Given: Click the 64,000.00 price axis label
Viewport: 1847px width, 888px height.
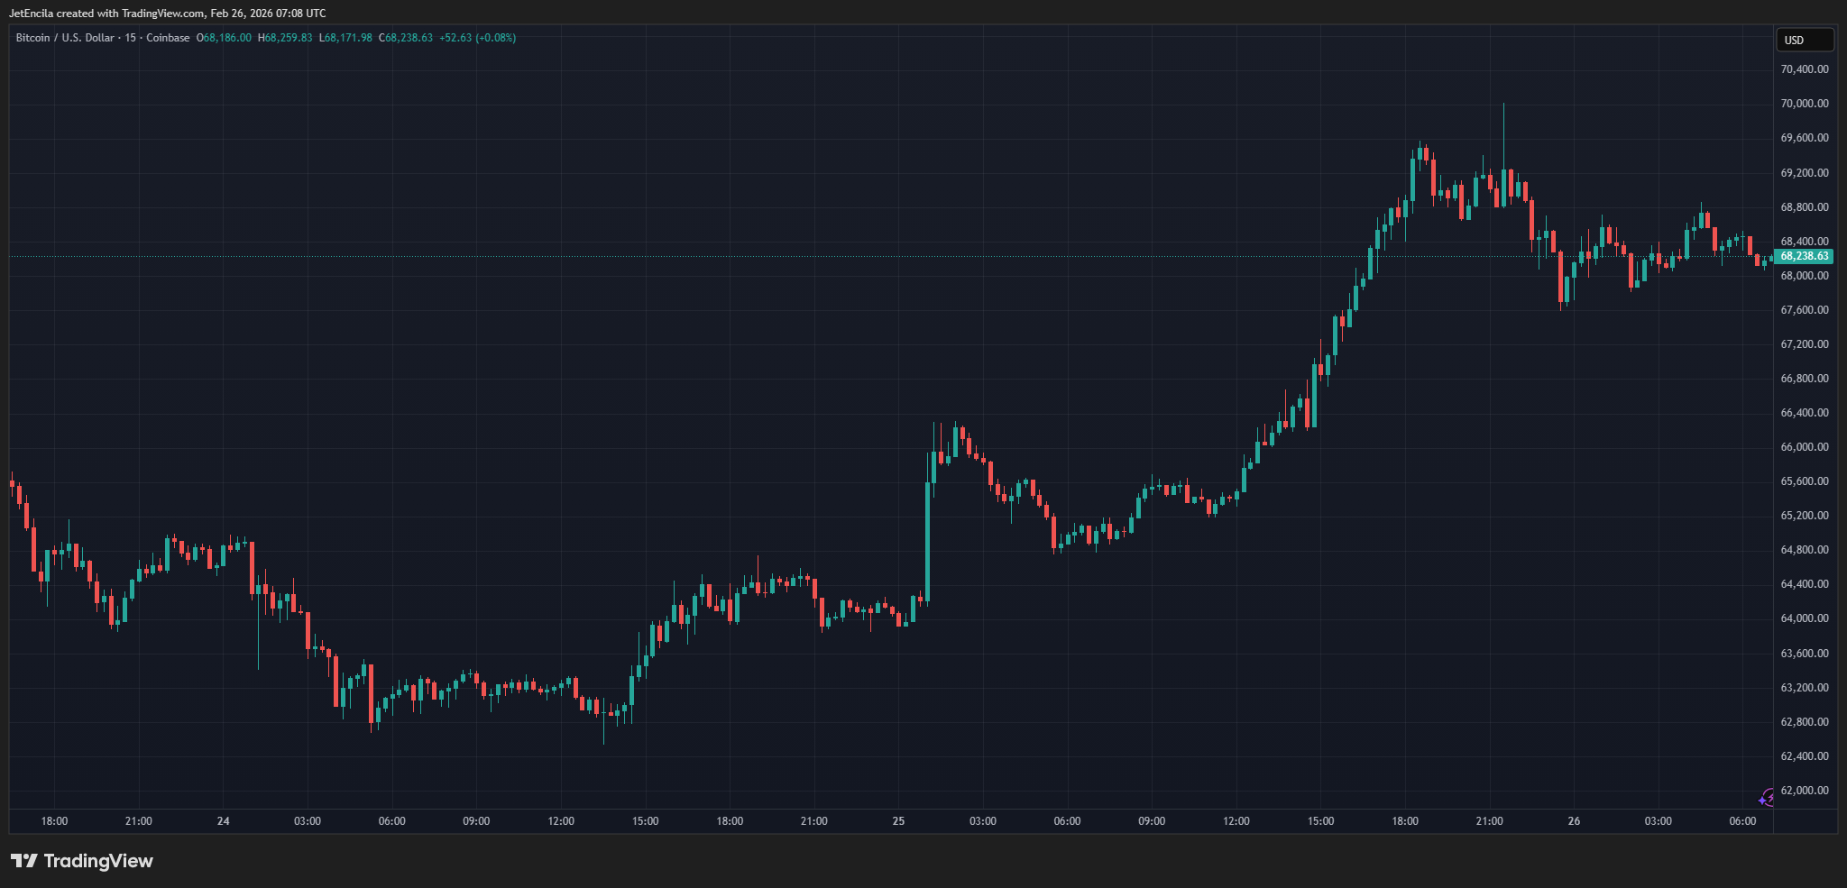Looking at the screenshot, I should [1804, 618].
